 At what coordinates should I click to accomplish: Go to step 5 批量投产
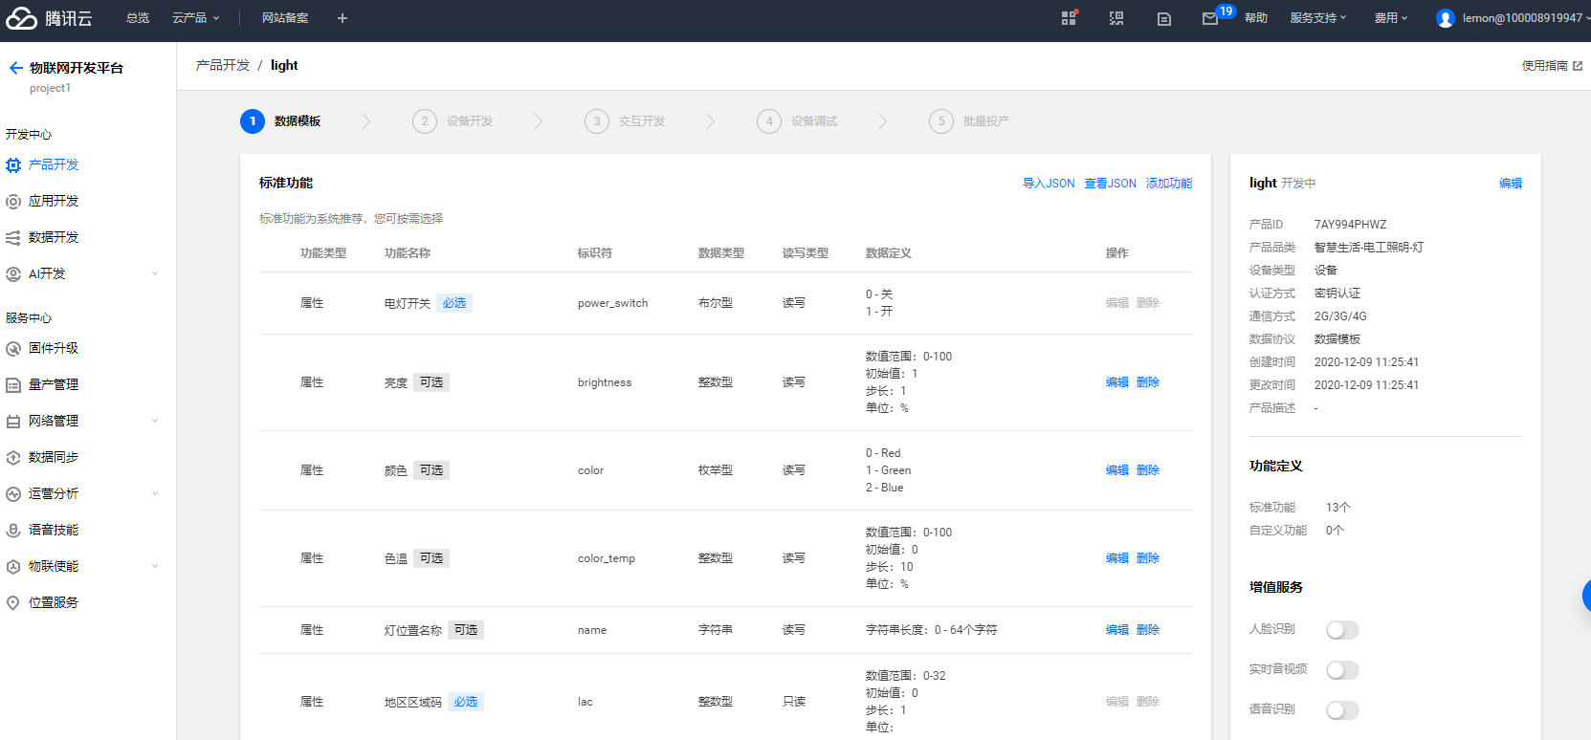[x=969, y=121]
